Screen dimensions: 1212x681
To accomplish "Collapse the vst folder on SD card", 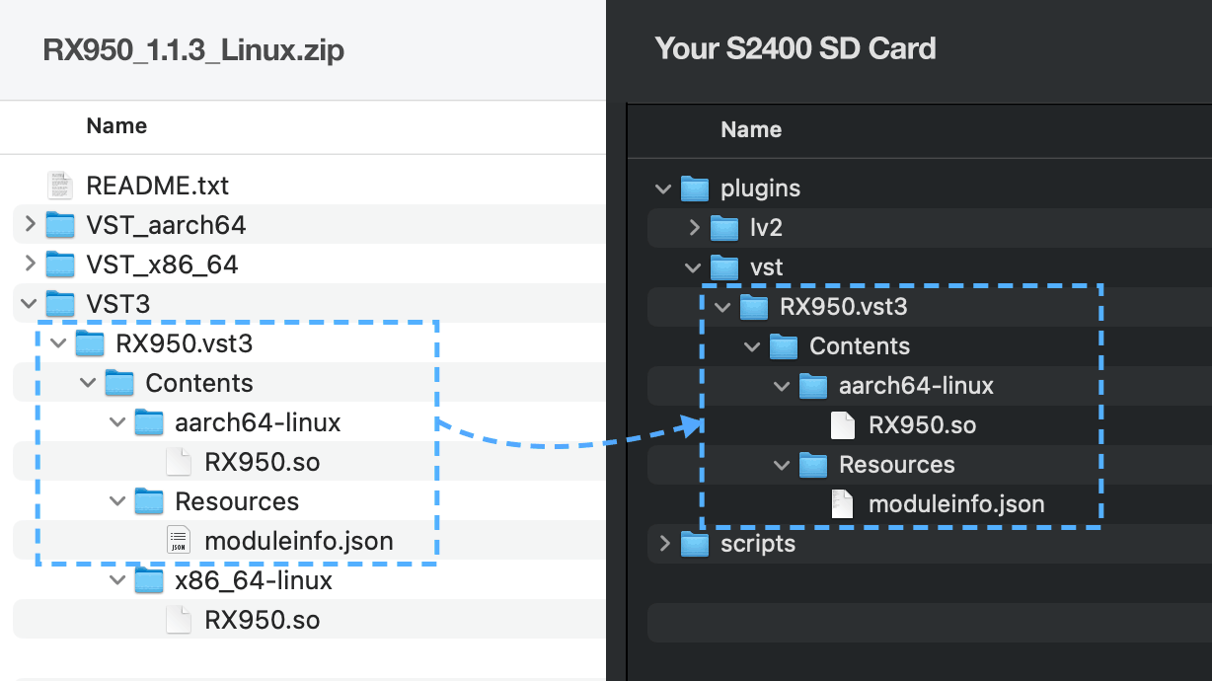I will 694,267.
